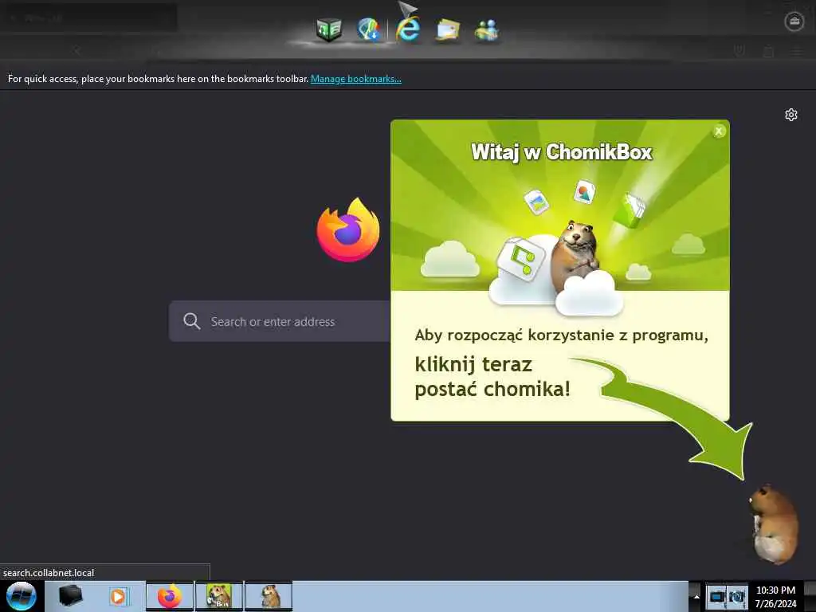Click the 'kliknij teraz postać chomika!' text

492,376
